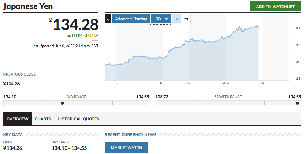305x154 pixels.
Task: Open the Historical Quotes tab
Action: click(x=79, y=119)
